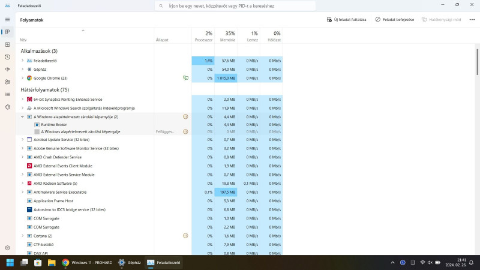This screenshot has height=270, width=480.
Task: Expand the Cortana (2) process group
Action: coord(22,236)
